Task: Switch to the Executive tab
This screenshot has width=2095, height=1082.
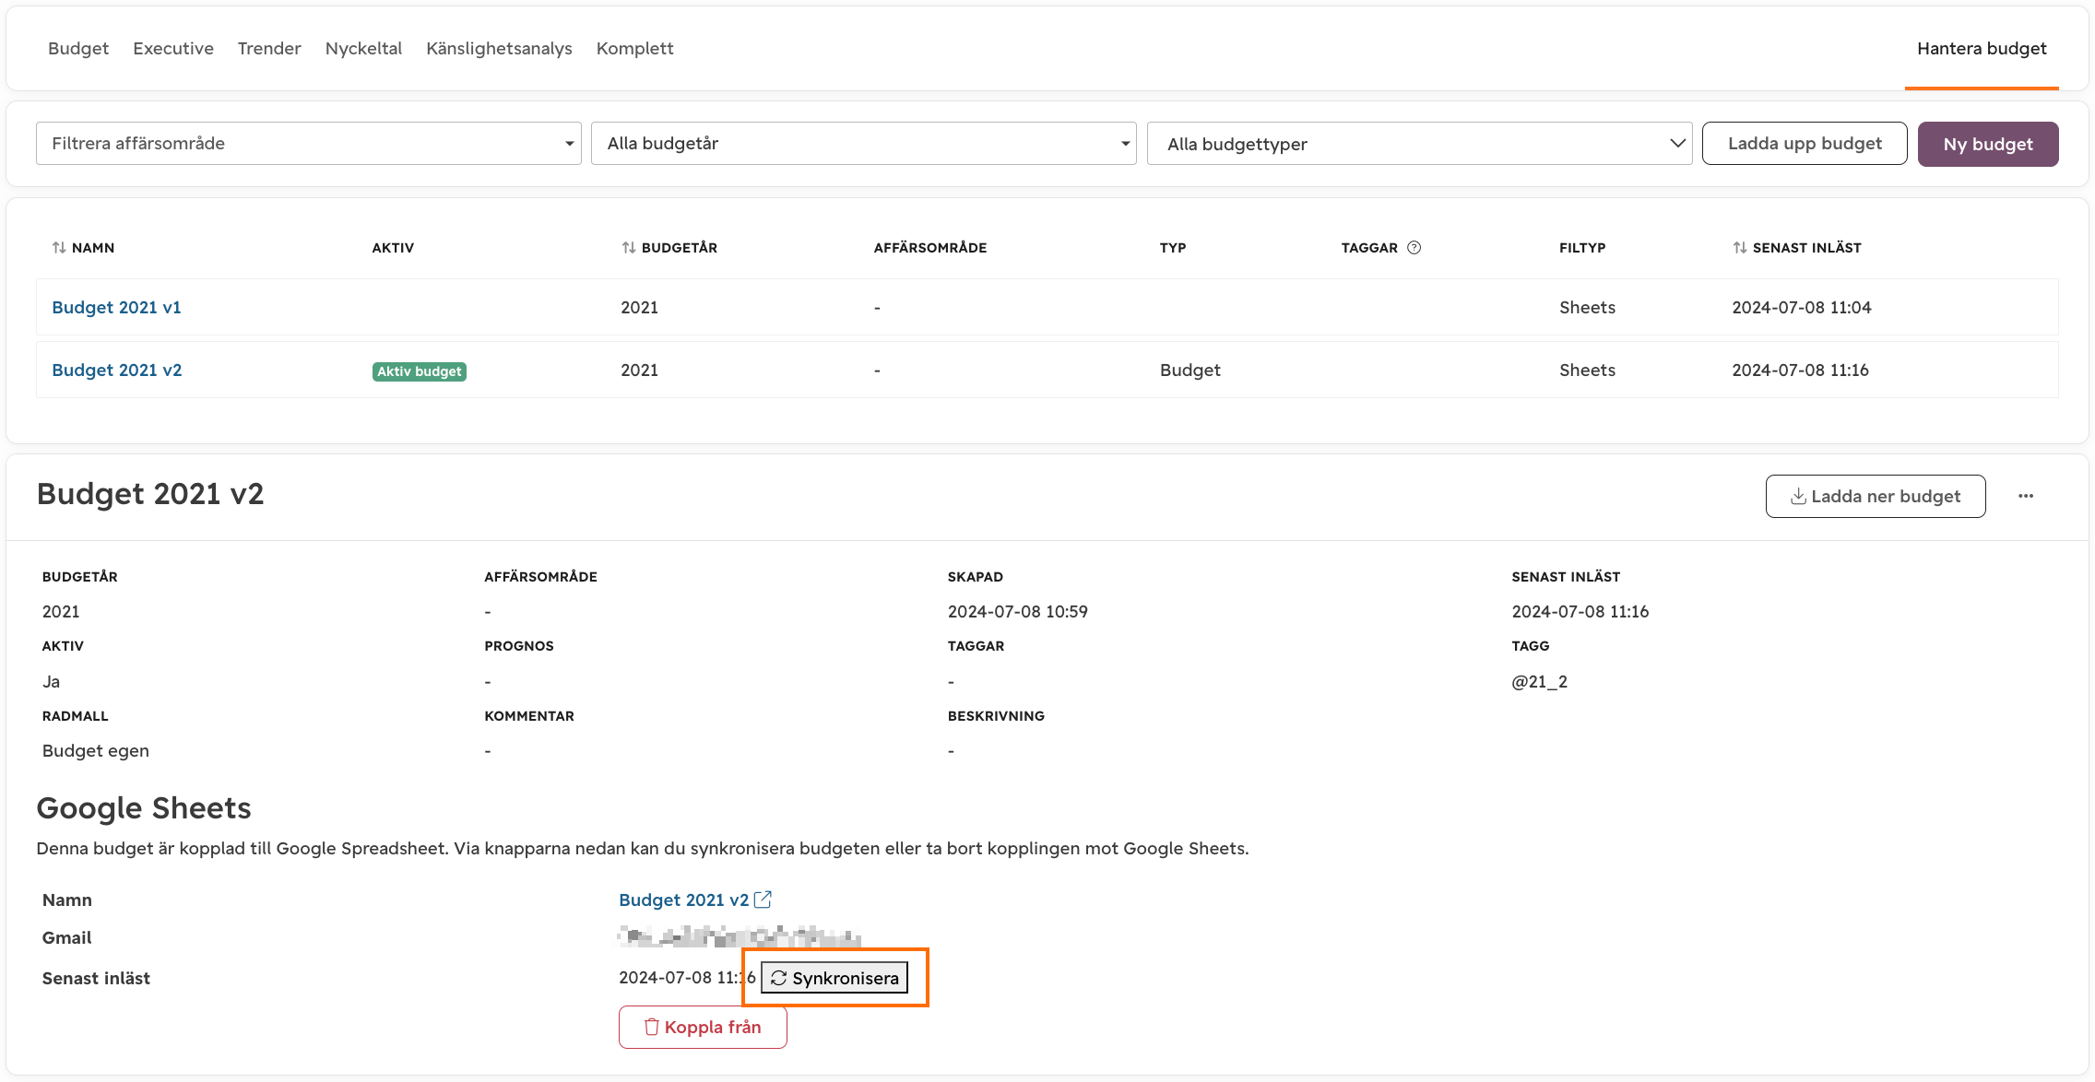Action: [173, 48]
